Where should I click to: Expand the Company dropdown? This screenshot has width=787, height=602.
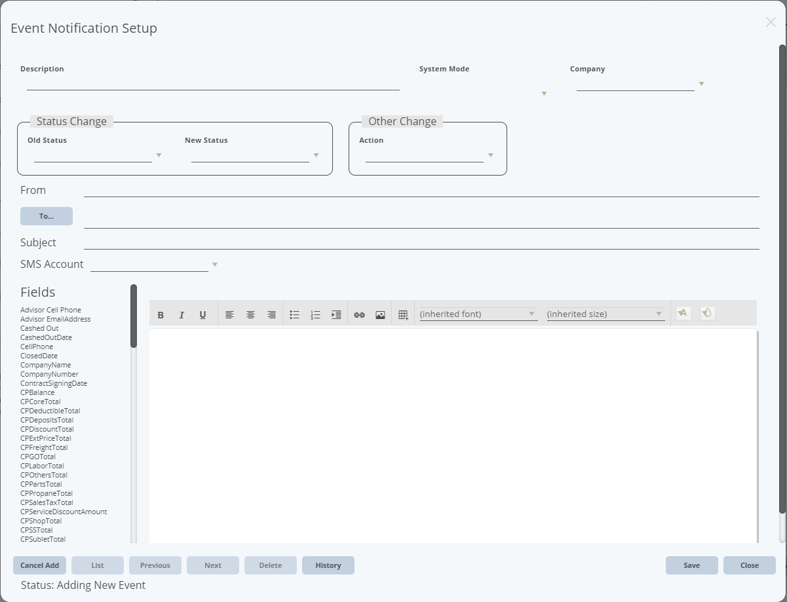(701, 84)
